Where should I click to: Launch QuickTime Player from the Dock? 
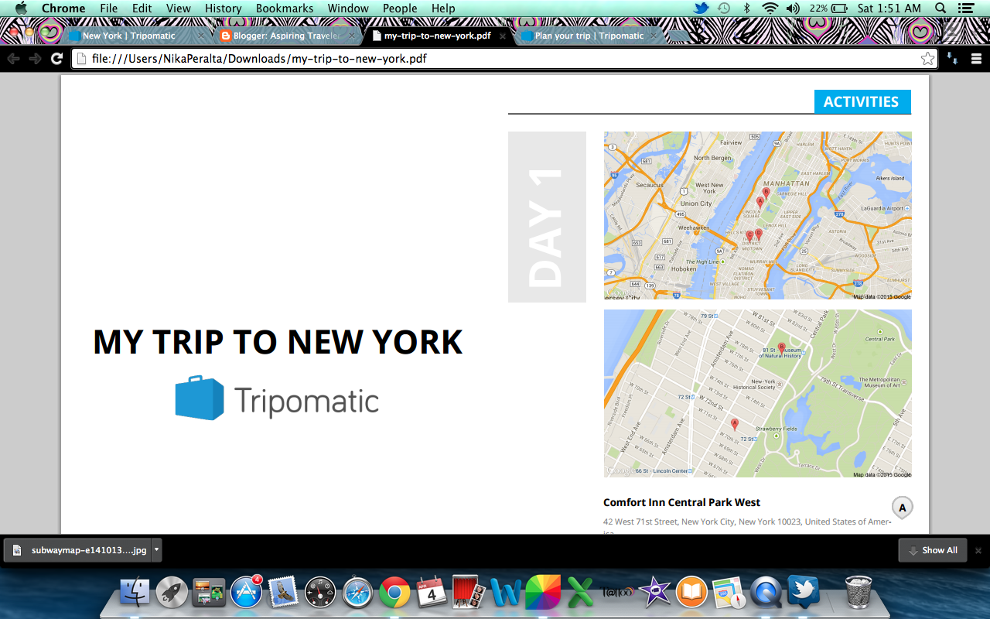click(766, 593)
